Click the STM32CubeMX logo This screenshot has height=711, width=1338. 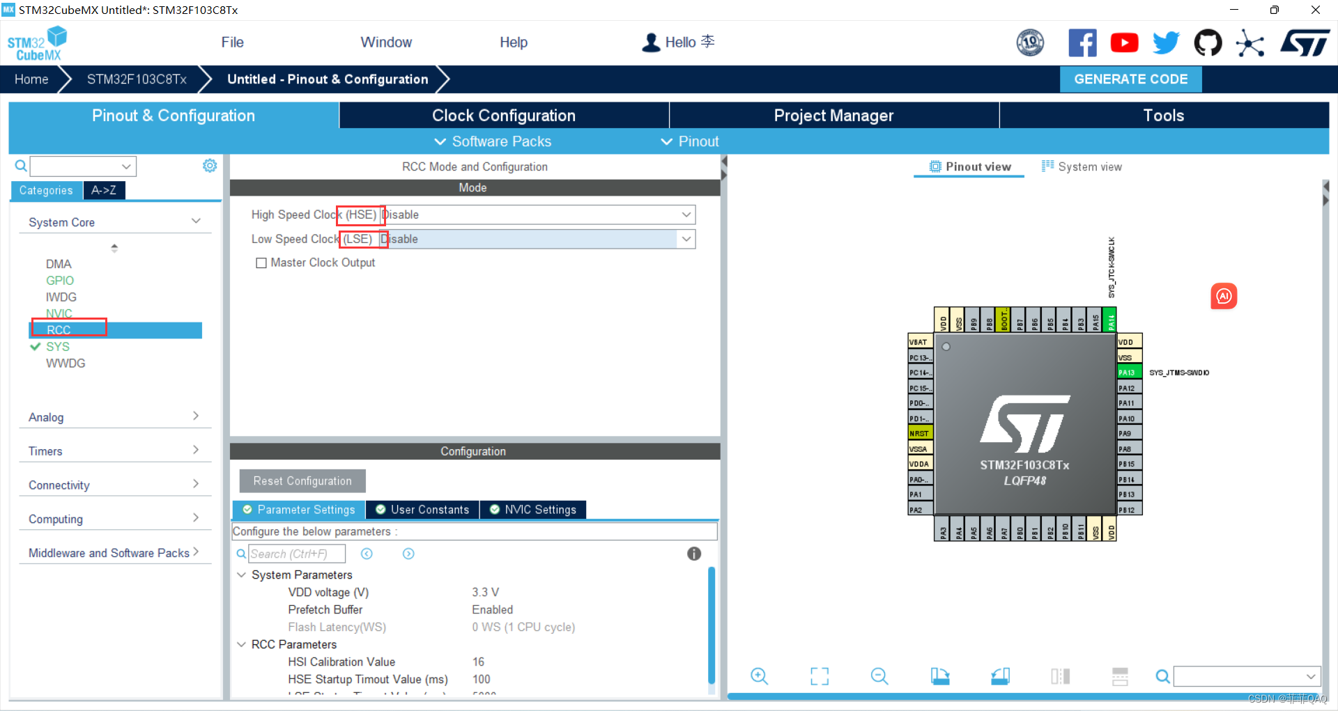(x=37, y=43)
